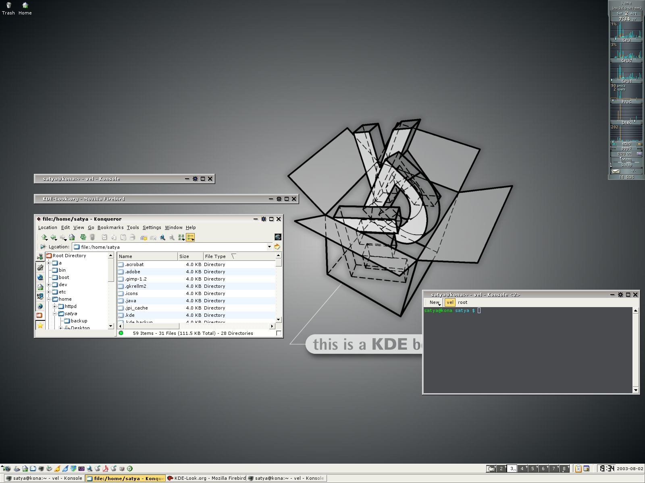Click the Konsole vertical scrollbar down arrow

(x=636, y=390)
